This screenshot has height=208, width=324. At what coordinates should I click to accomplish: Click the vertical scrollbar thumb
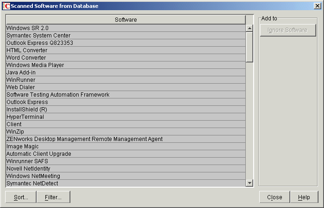[249, 47]
